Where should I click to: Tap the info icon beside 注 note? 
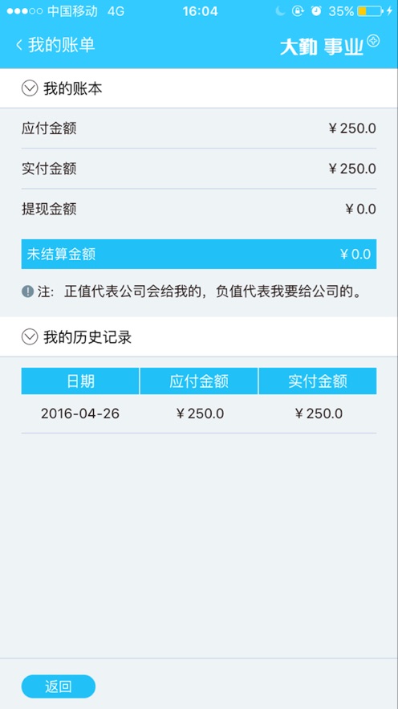coord(27,291)
